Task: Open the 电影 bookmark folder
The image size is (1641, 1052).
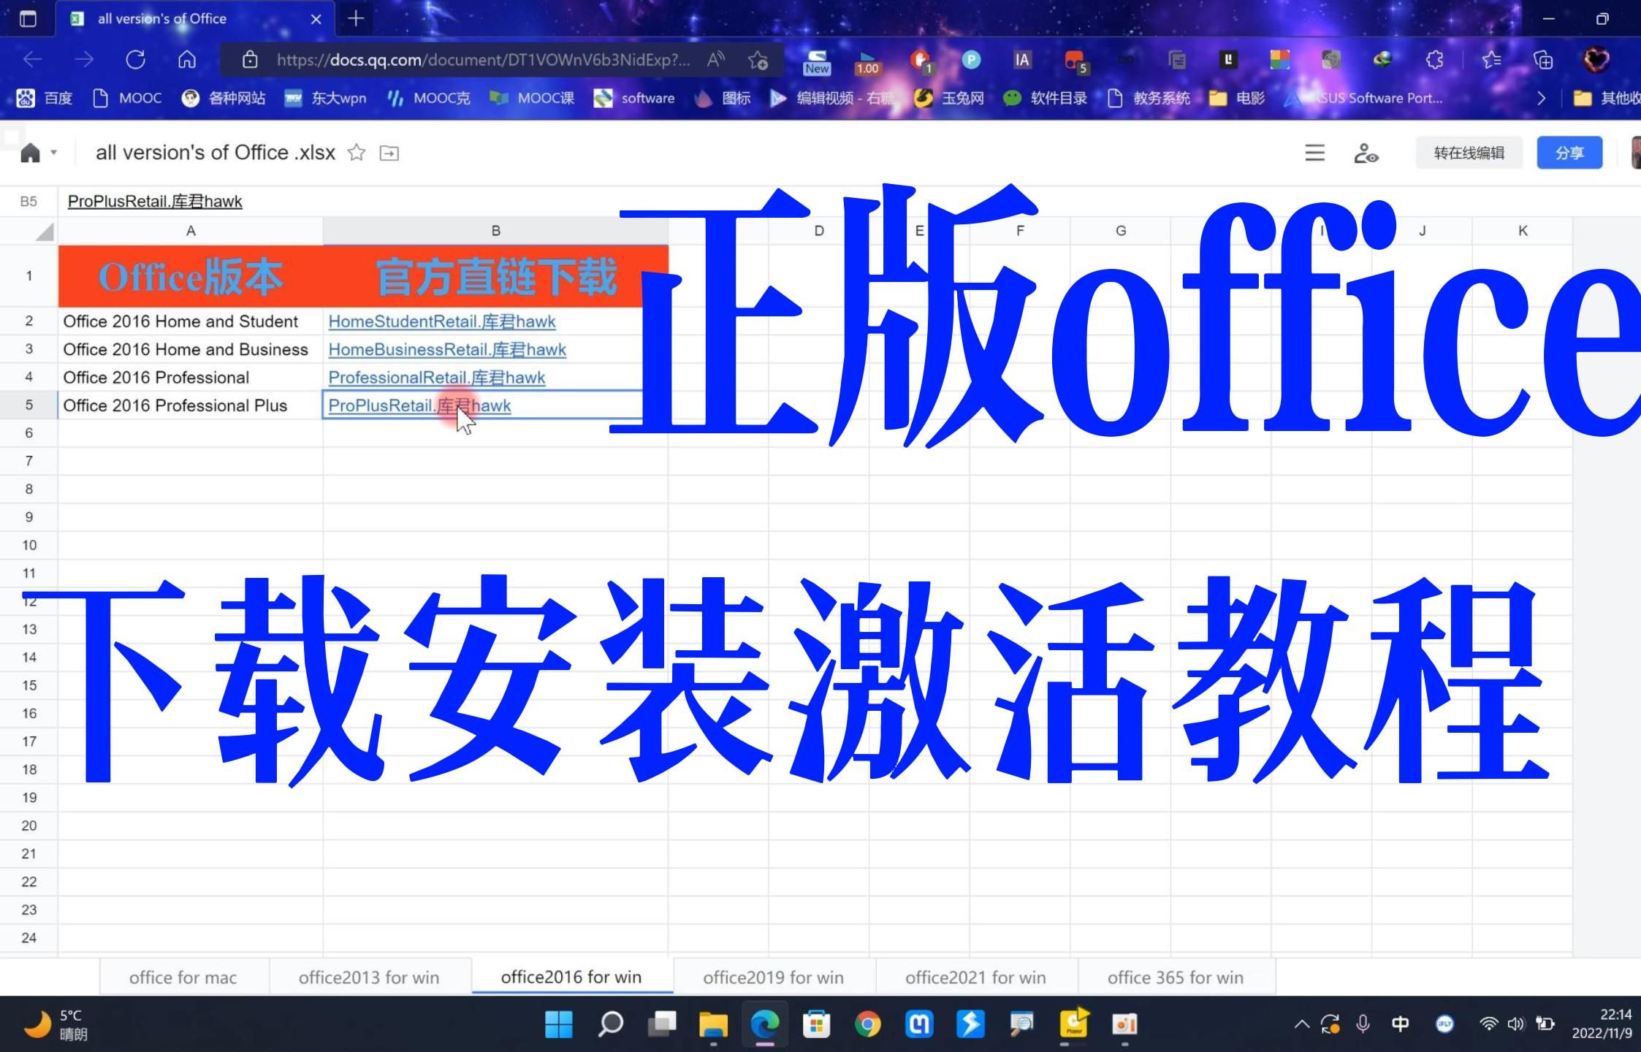Action: click(x=1237, y=98)
